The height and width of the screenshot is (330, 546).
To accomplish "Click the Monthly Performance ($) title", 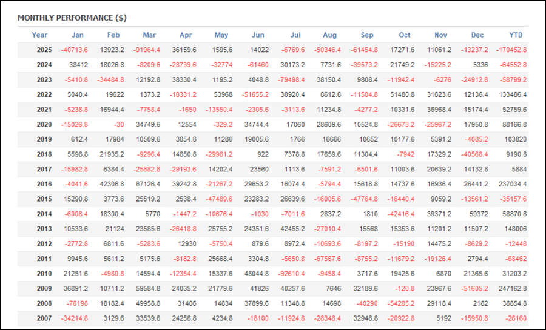I will pyautogui.click(x=72, y=18).
